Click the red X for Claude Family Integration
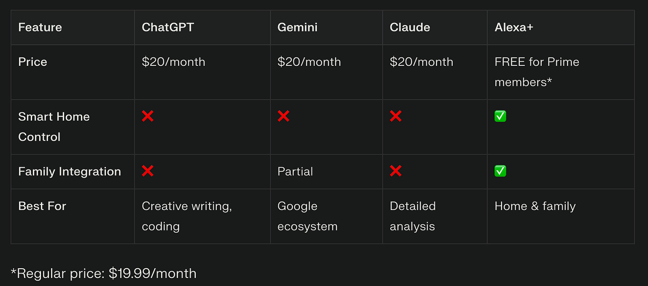 pos(396,171)
